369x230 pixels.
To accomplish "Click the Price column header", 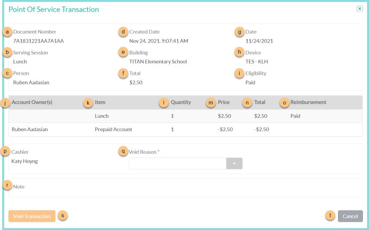I will pos(223,102).
